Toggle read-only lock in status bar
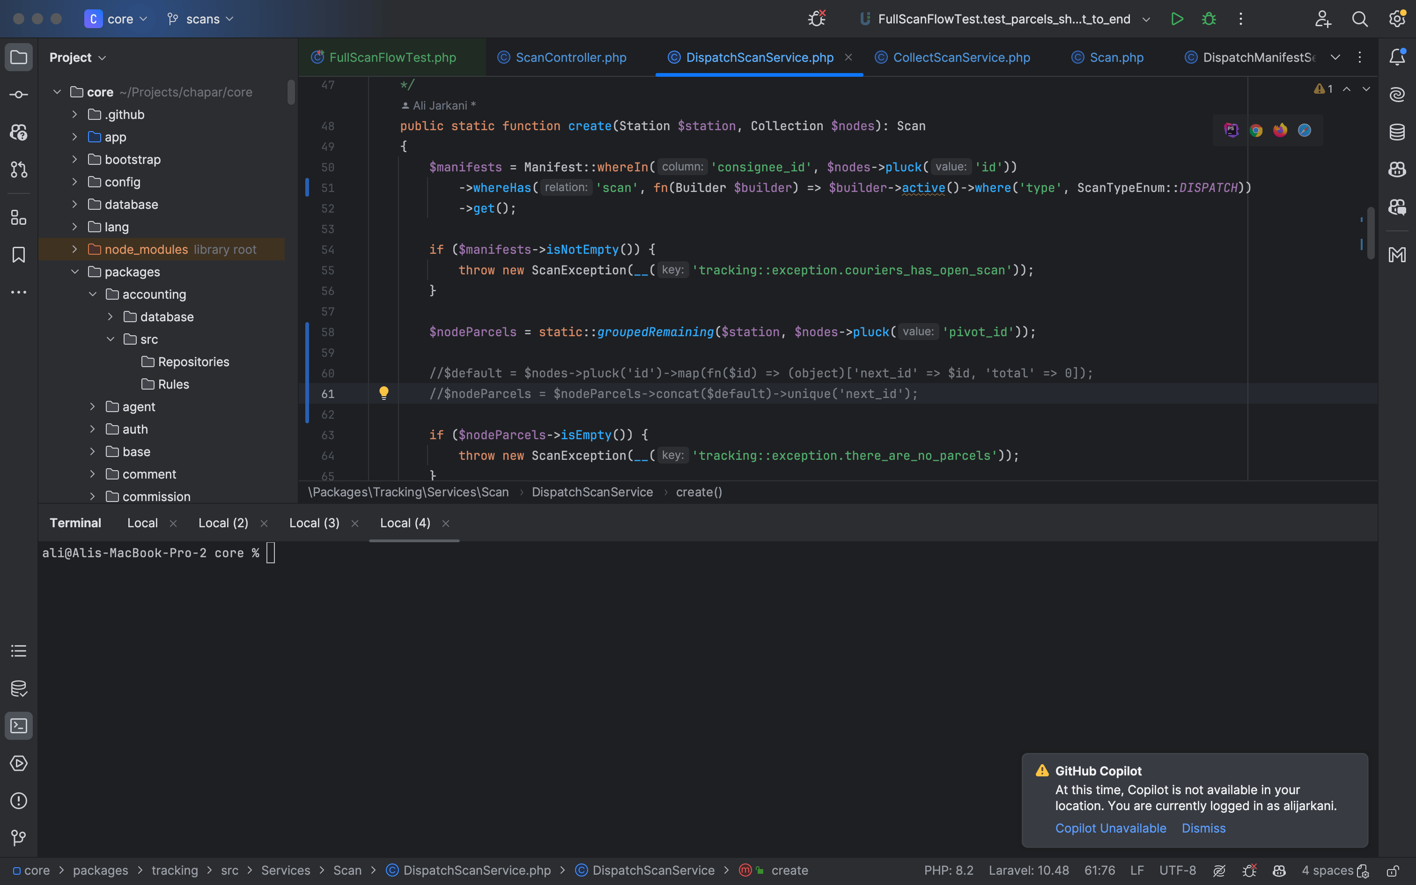The width and height of the screenshot is (1416, 885). (x=1393, y=870)
